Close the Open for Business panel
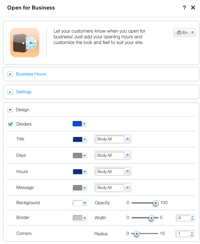 (193, 8)
